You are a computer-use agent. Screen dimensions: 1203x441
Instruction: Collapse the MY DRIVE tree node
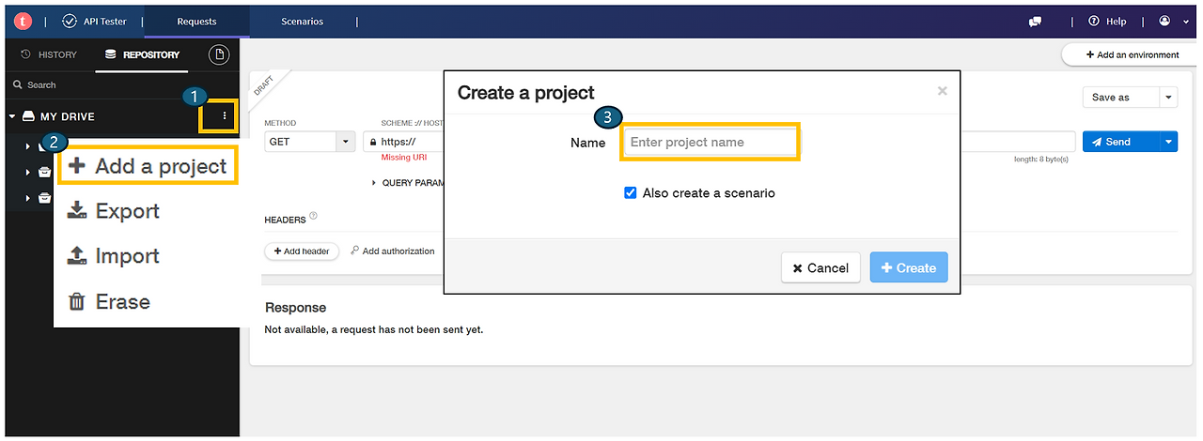pos(12,116)
